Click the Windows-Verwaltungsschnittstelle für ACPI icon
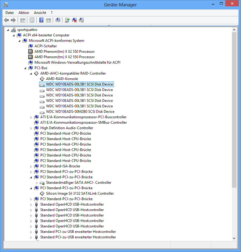This screenshot has height=252, width=241. 31,62
